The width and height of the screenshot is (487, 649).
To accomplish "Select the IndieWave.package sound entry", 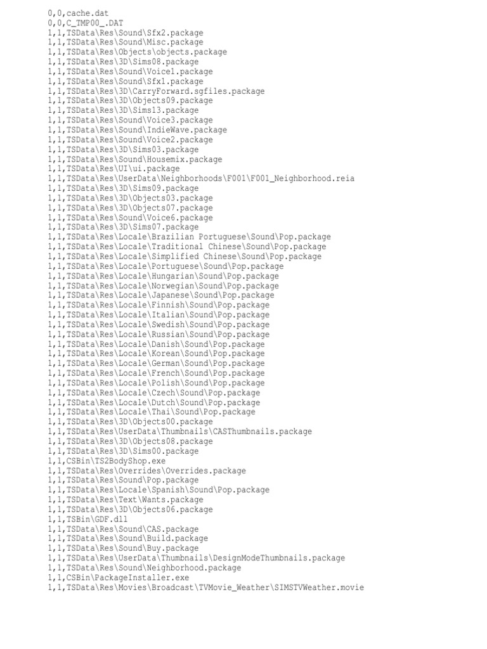I will [138, 130].
